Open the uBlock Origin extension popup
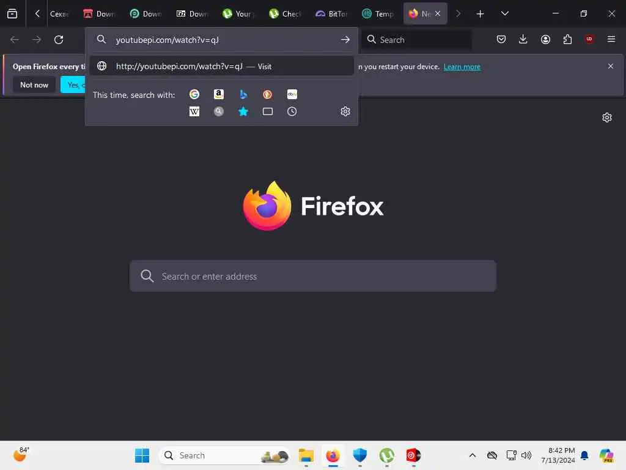The width and height of the screenshot is (626, 470). [x=589, y=39]
